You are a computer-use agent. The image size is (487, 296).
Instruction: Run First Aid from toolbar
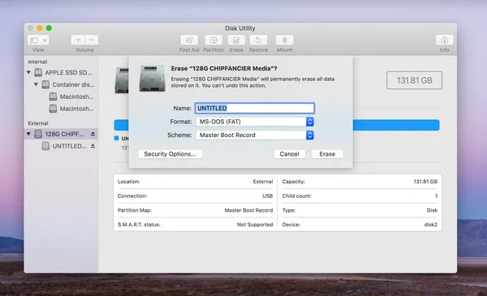click(x=189, y=40)
